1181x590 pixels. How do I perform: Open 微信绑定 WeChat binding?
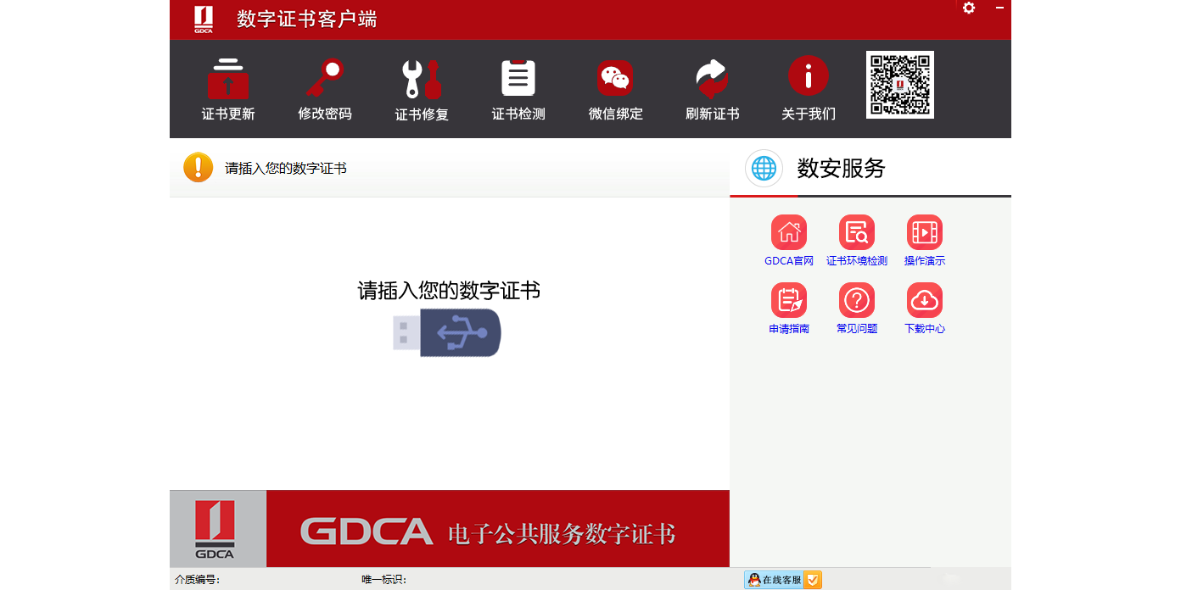[615, 89]
